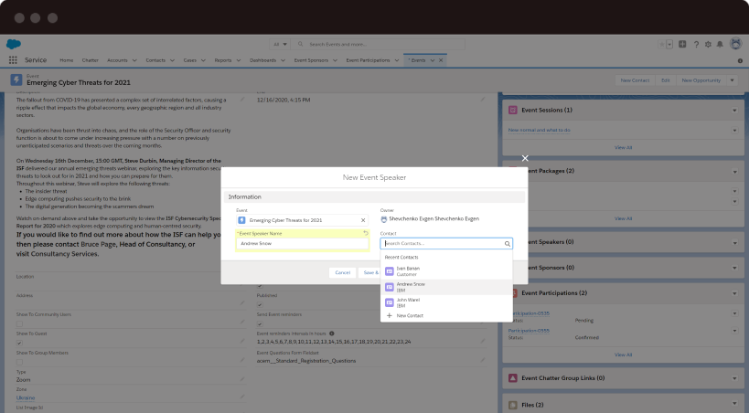Open the notifications bell
Viewport: 749px width, 413px height.
click(x=720, y=45)
